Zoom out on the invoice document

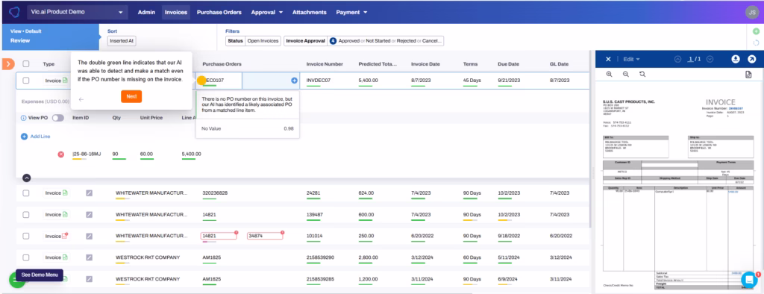626,74
